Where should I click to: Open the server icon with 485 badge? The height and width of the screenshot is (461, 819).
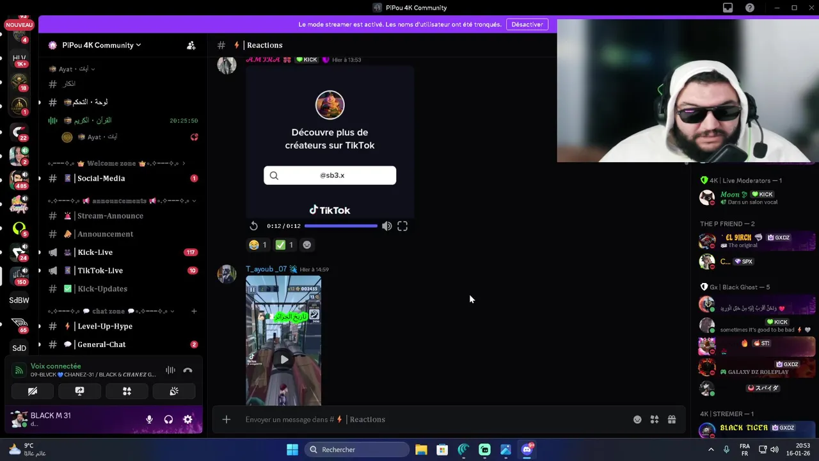coord(19,180)
